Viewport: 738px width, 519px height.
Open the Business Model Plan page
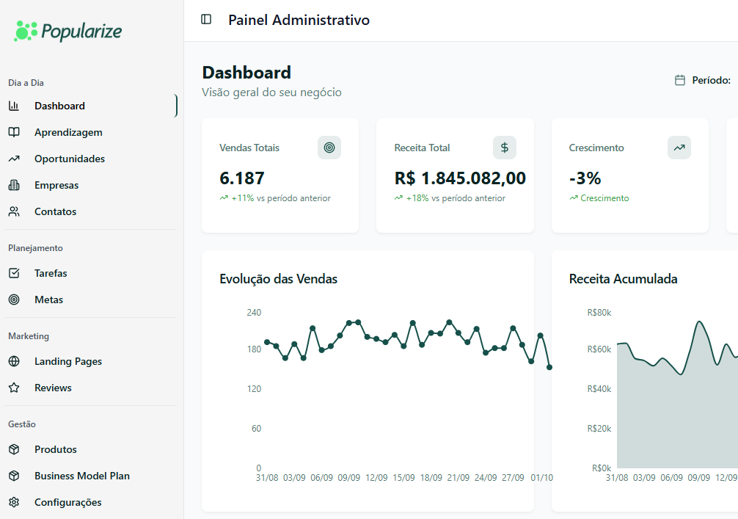point(81,475)
